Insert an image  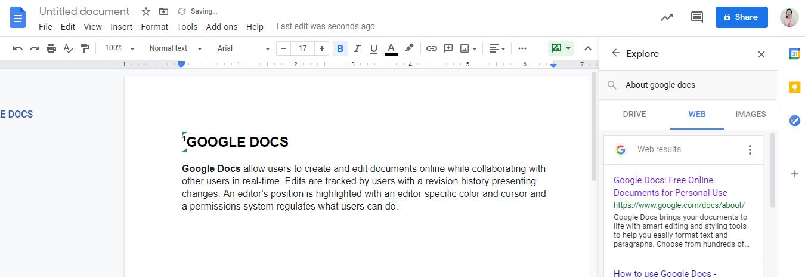[465, 48]
